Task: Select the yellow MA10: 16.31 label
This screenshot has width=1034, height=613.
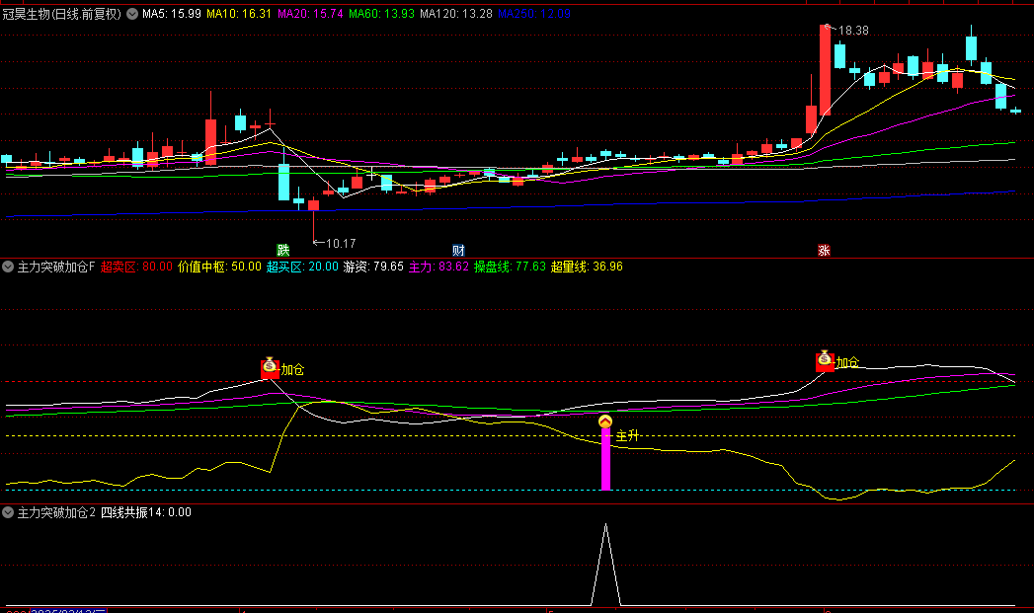Action: pyautogui.click(x=239, y=13)
